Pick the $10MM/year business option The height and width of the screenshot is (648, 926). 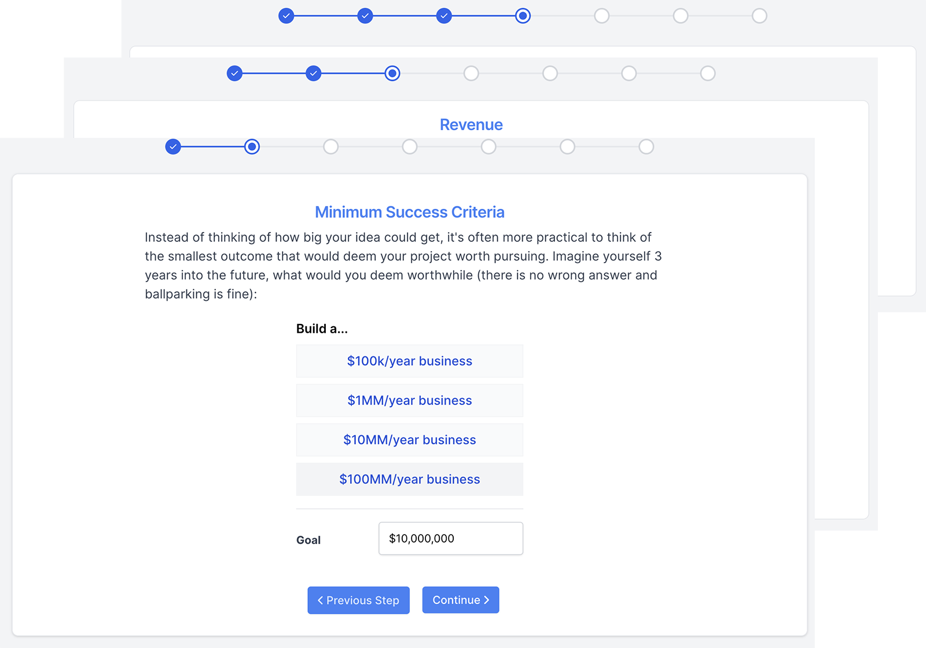(409, 440)
